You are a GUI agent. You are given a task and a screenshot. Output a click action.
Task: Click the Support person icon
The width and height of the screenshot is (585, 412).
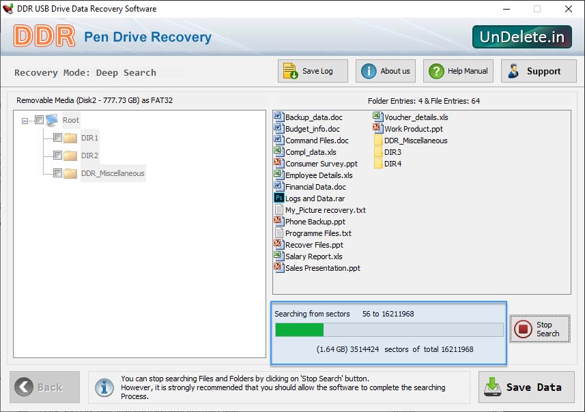click(513, 71)
